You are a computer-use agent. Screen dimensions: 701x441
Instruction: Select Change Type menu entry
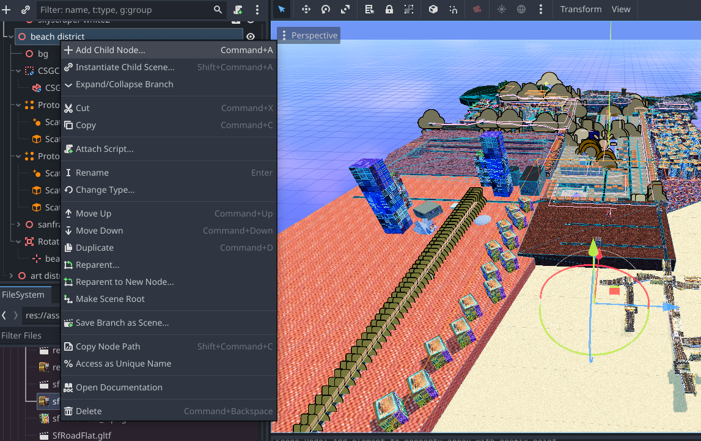coord(169,190)
